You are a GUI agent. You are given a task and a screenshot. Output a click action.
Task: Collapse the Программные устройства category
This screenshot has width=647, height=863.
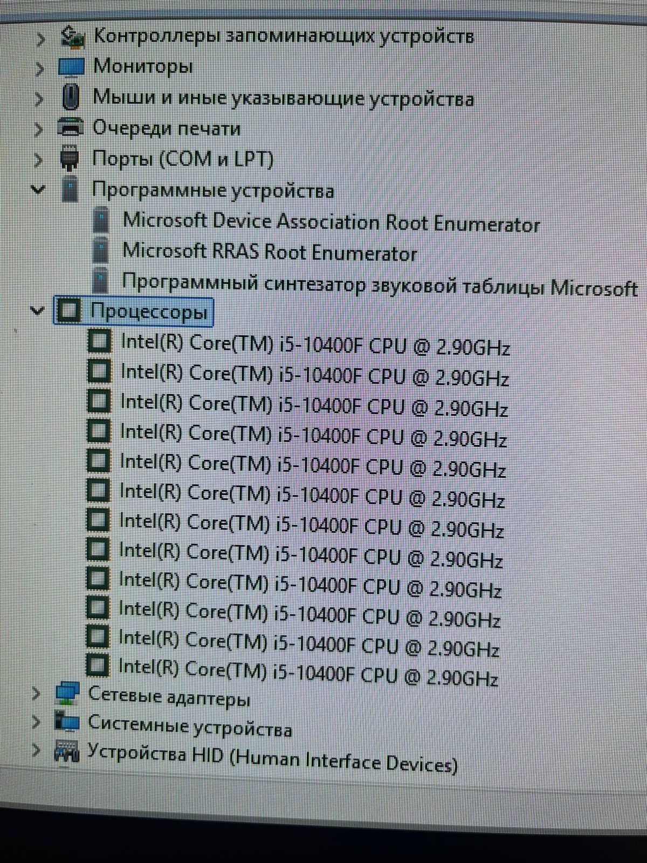point(37,189)
